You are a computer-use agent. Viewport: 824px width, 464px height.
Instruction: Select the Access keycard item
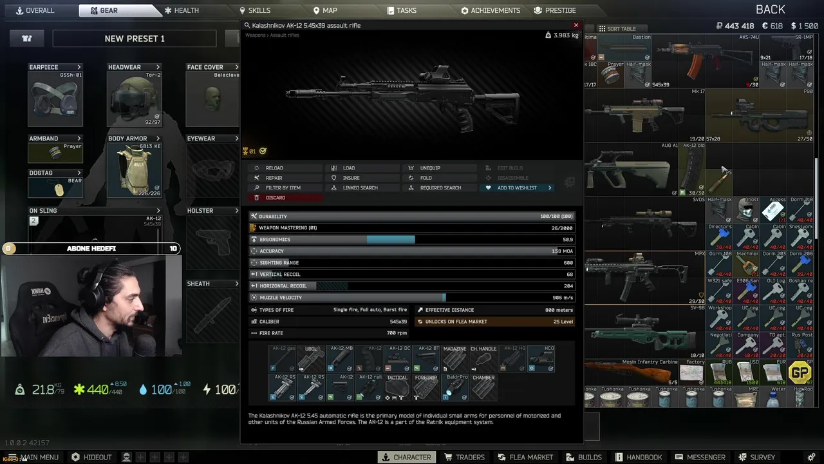pos(774,210)
